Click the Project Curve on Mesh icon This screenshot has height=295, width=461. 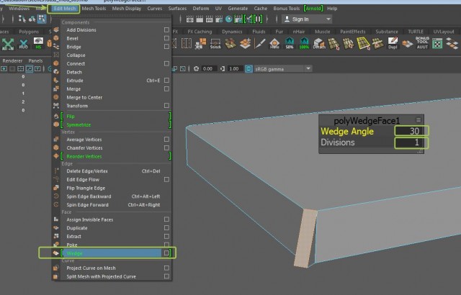point(56,268)
